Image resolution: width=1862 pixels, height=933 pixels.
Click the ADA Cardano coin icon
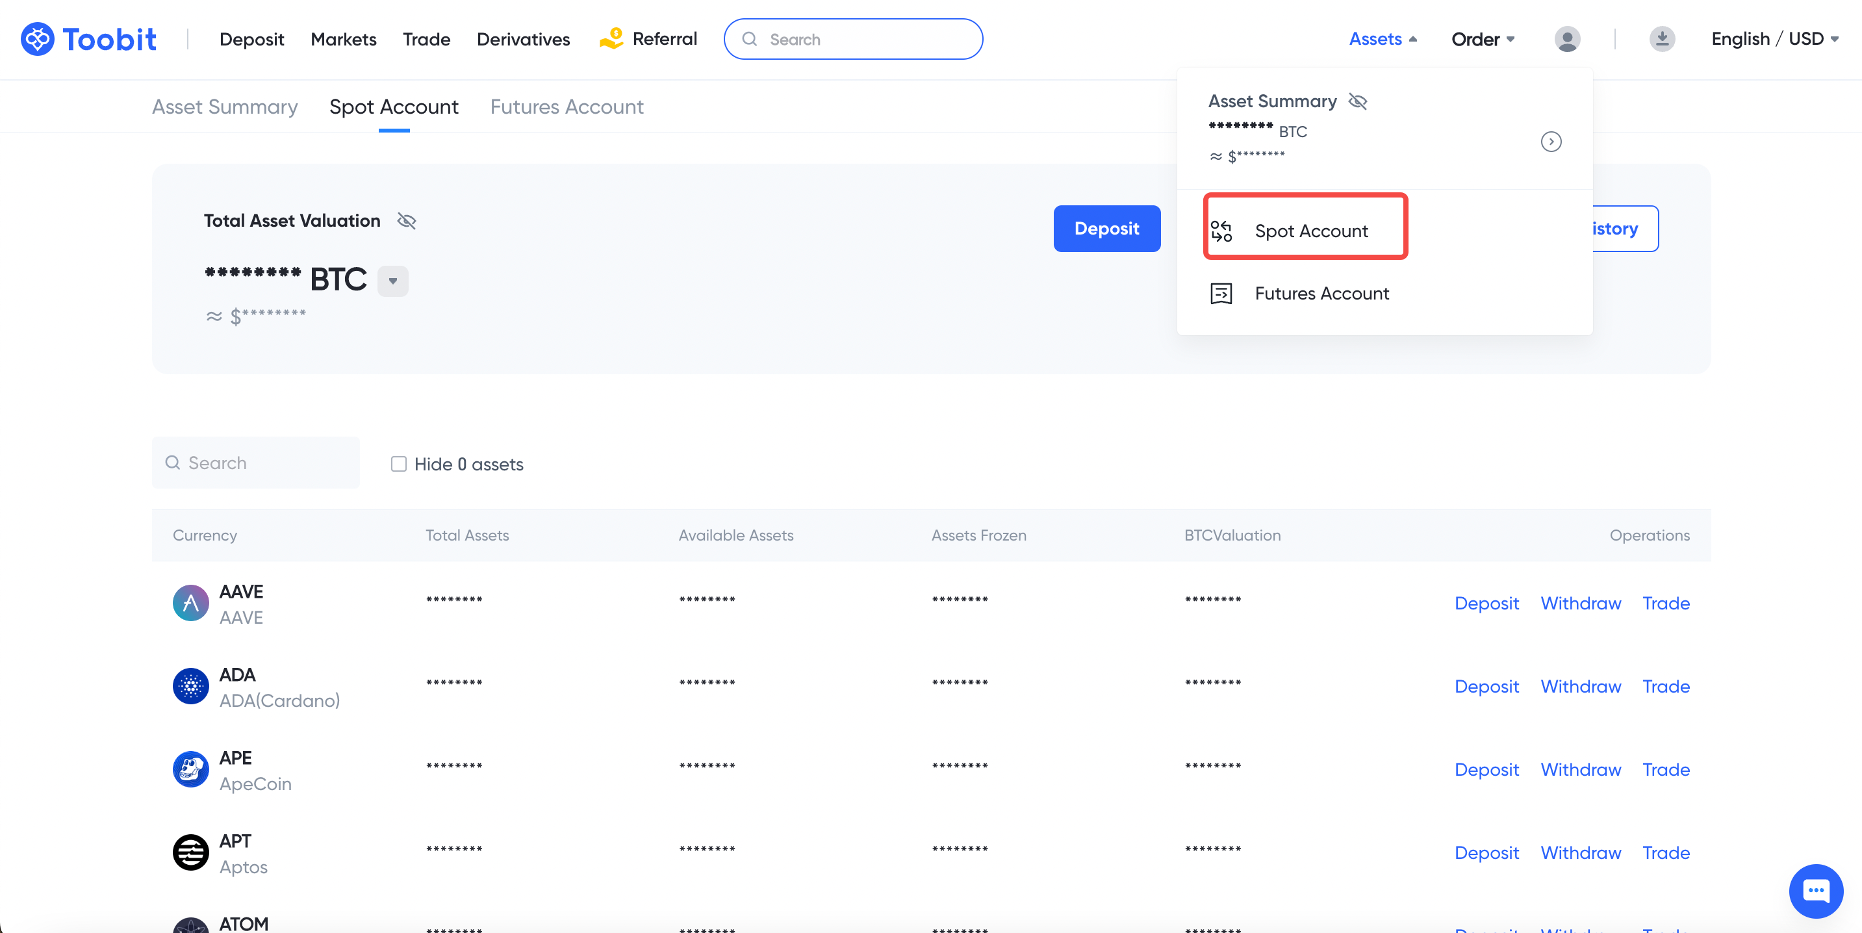(x=191, y=687)
